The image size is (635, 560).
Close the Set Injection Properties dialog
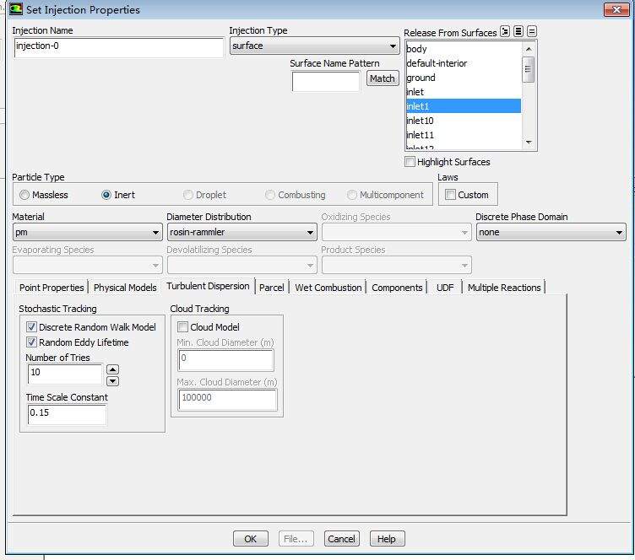click(x=616, y=9)
